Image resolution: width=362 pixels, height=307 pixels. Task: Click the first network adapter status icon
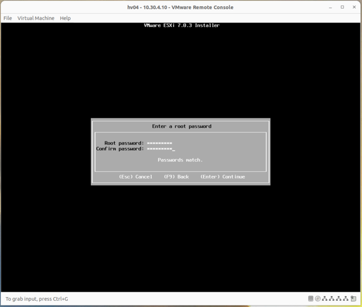(x=325, y=299)
